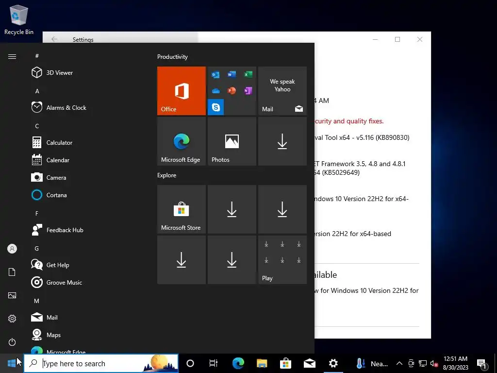Click the Explore group heading
This screenshot has height=373, width=497.
[x=167, y=175]
